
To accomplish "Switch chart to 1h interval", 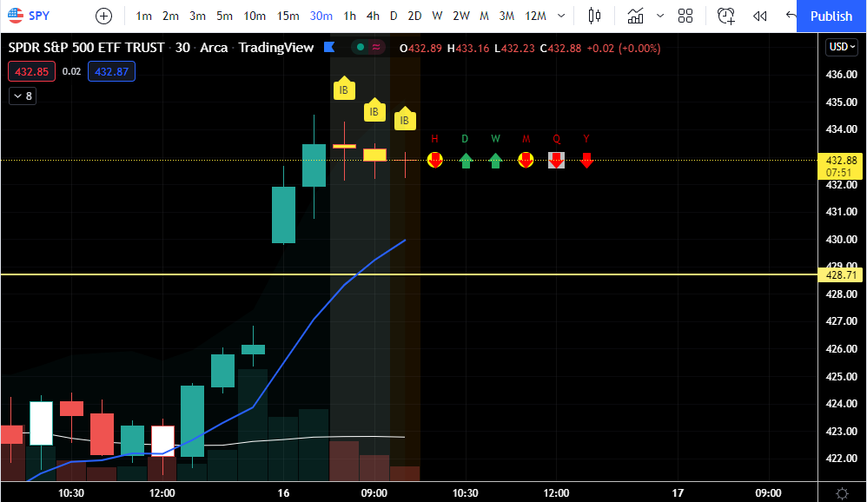I will 349,16.
